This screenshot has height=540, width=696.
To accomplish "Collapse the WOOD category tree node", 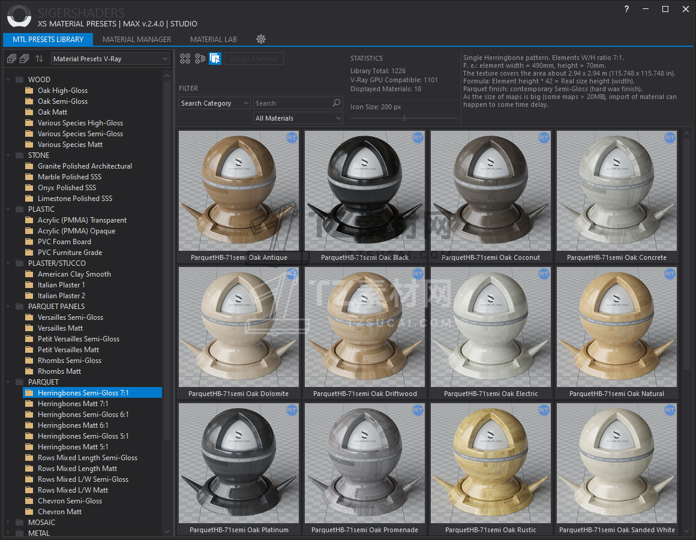I will (x=8, y=80).
